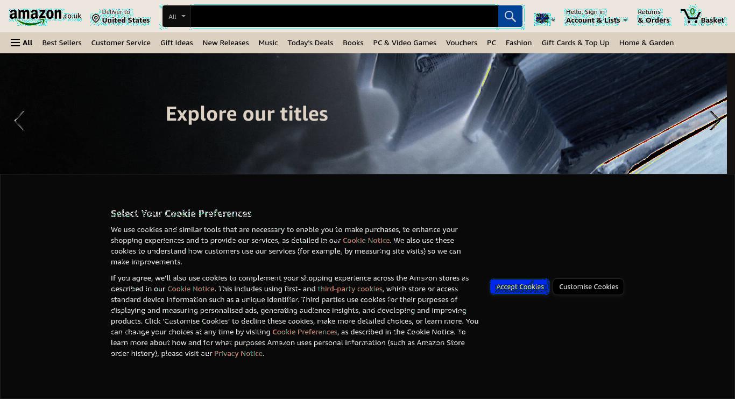Viewport: 735px width, 399px height.
Task: Open the Cookie Preferences link
Action: tap(305, 332)
